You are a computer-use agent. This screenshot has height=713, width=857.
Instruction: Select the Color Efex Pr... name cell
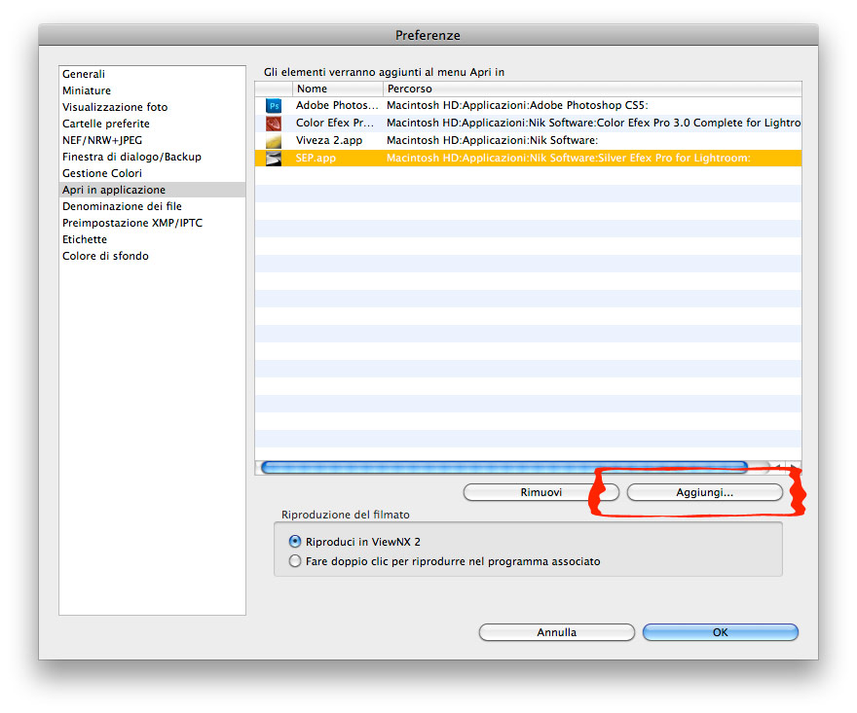pyautogui.click(x=335, y=123)
